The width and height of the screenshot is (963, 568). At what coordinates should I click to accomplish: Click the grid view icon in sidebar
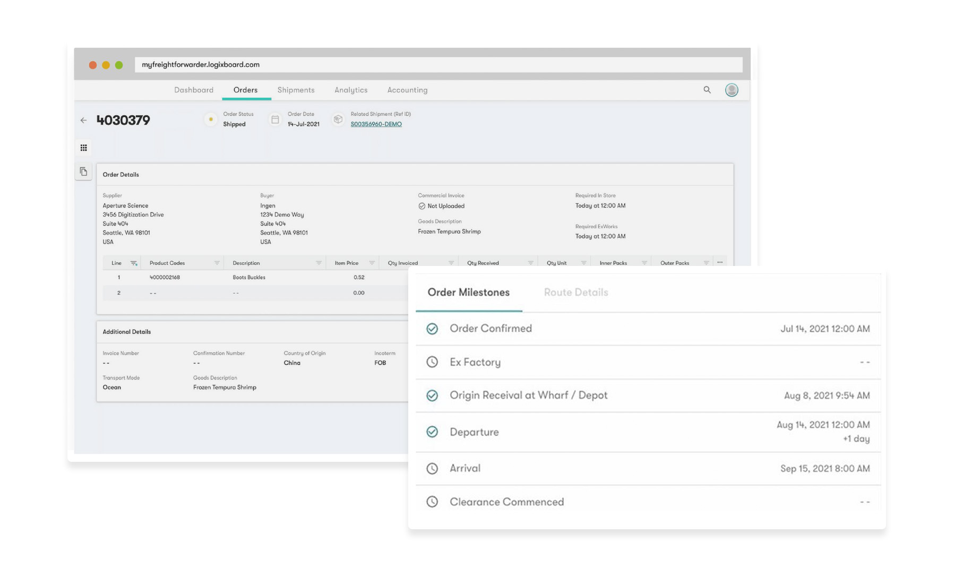(83, 148)
